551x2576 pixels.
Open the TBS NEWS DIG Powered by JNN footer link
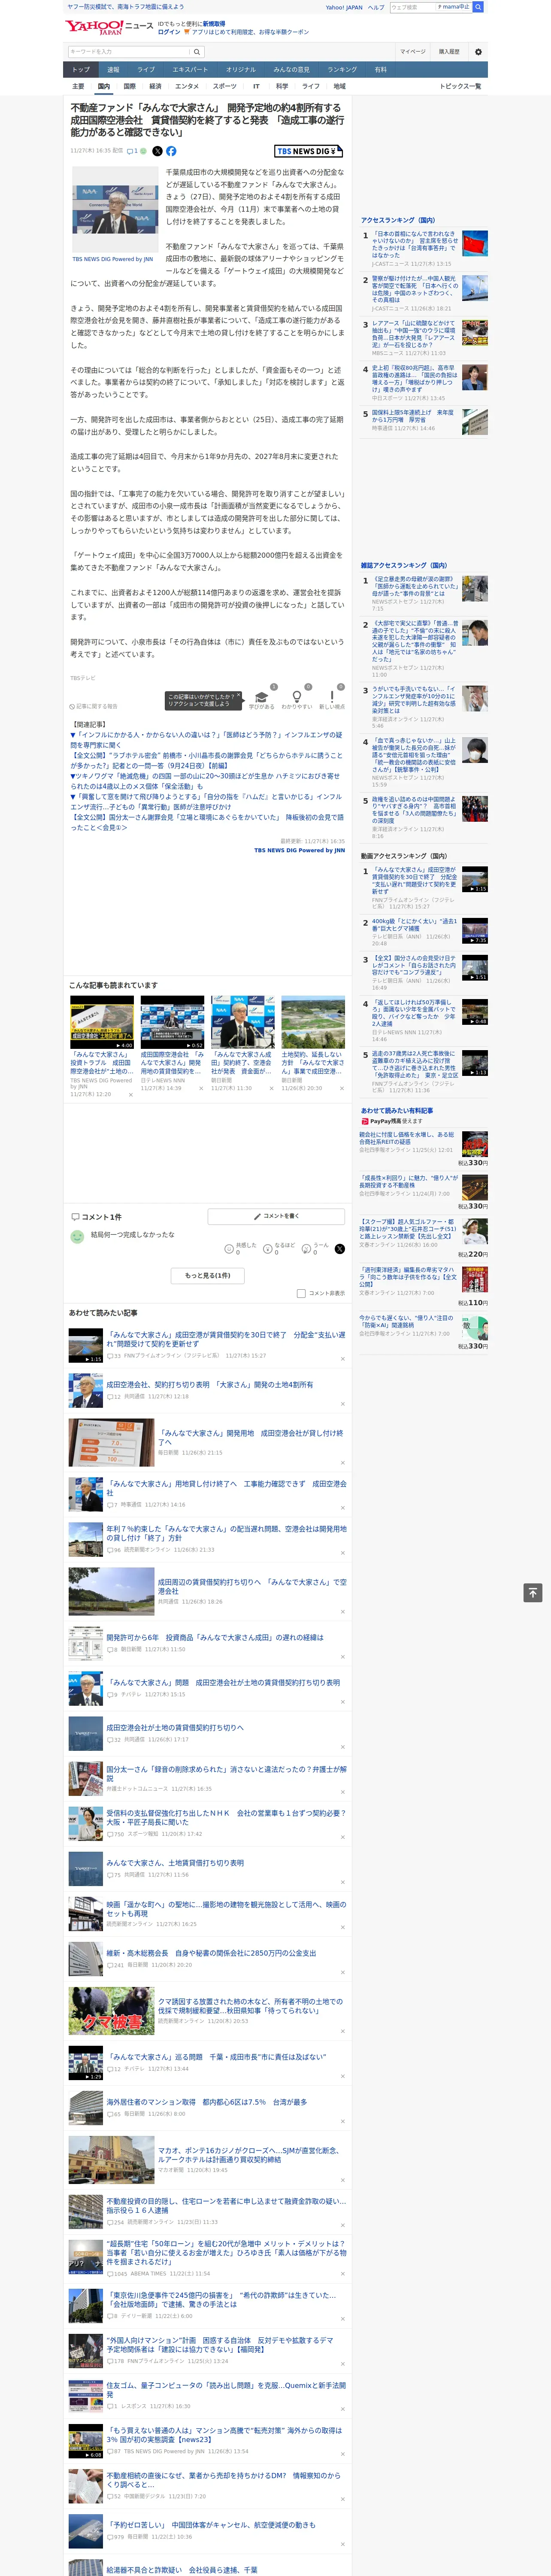point(299,850)
